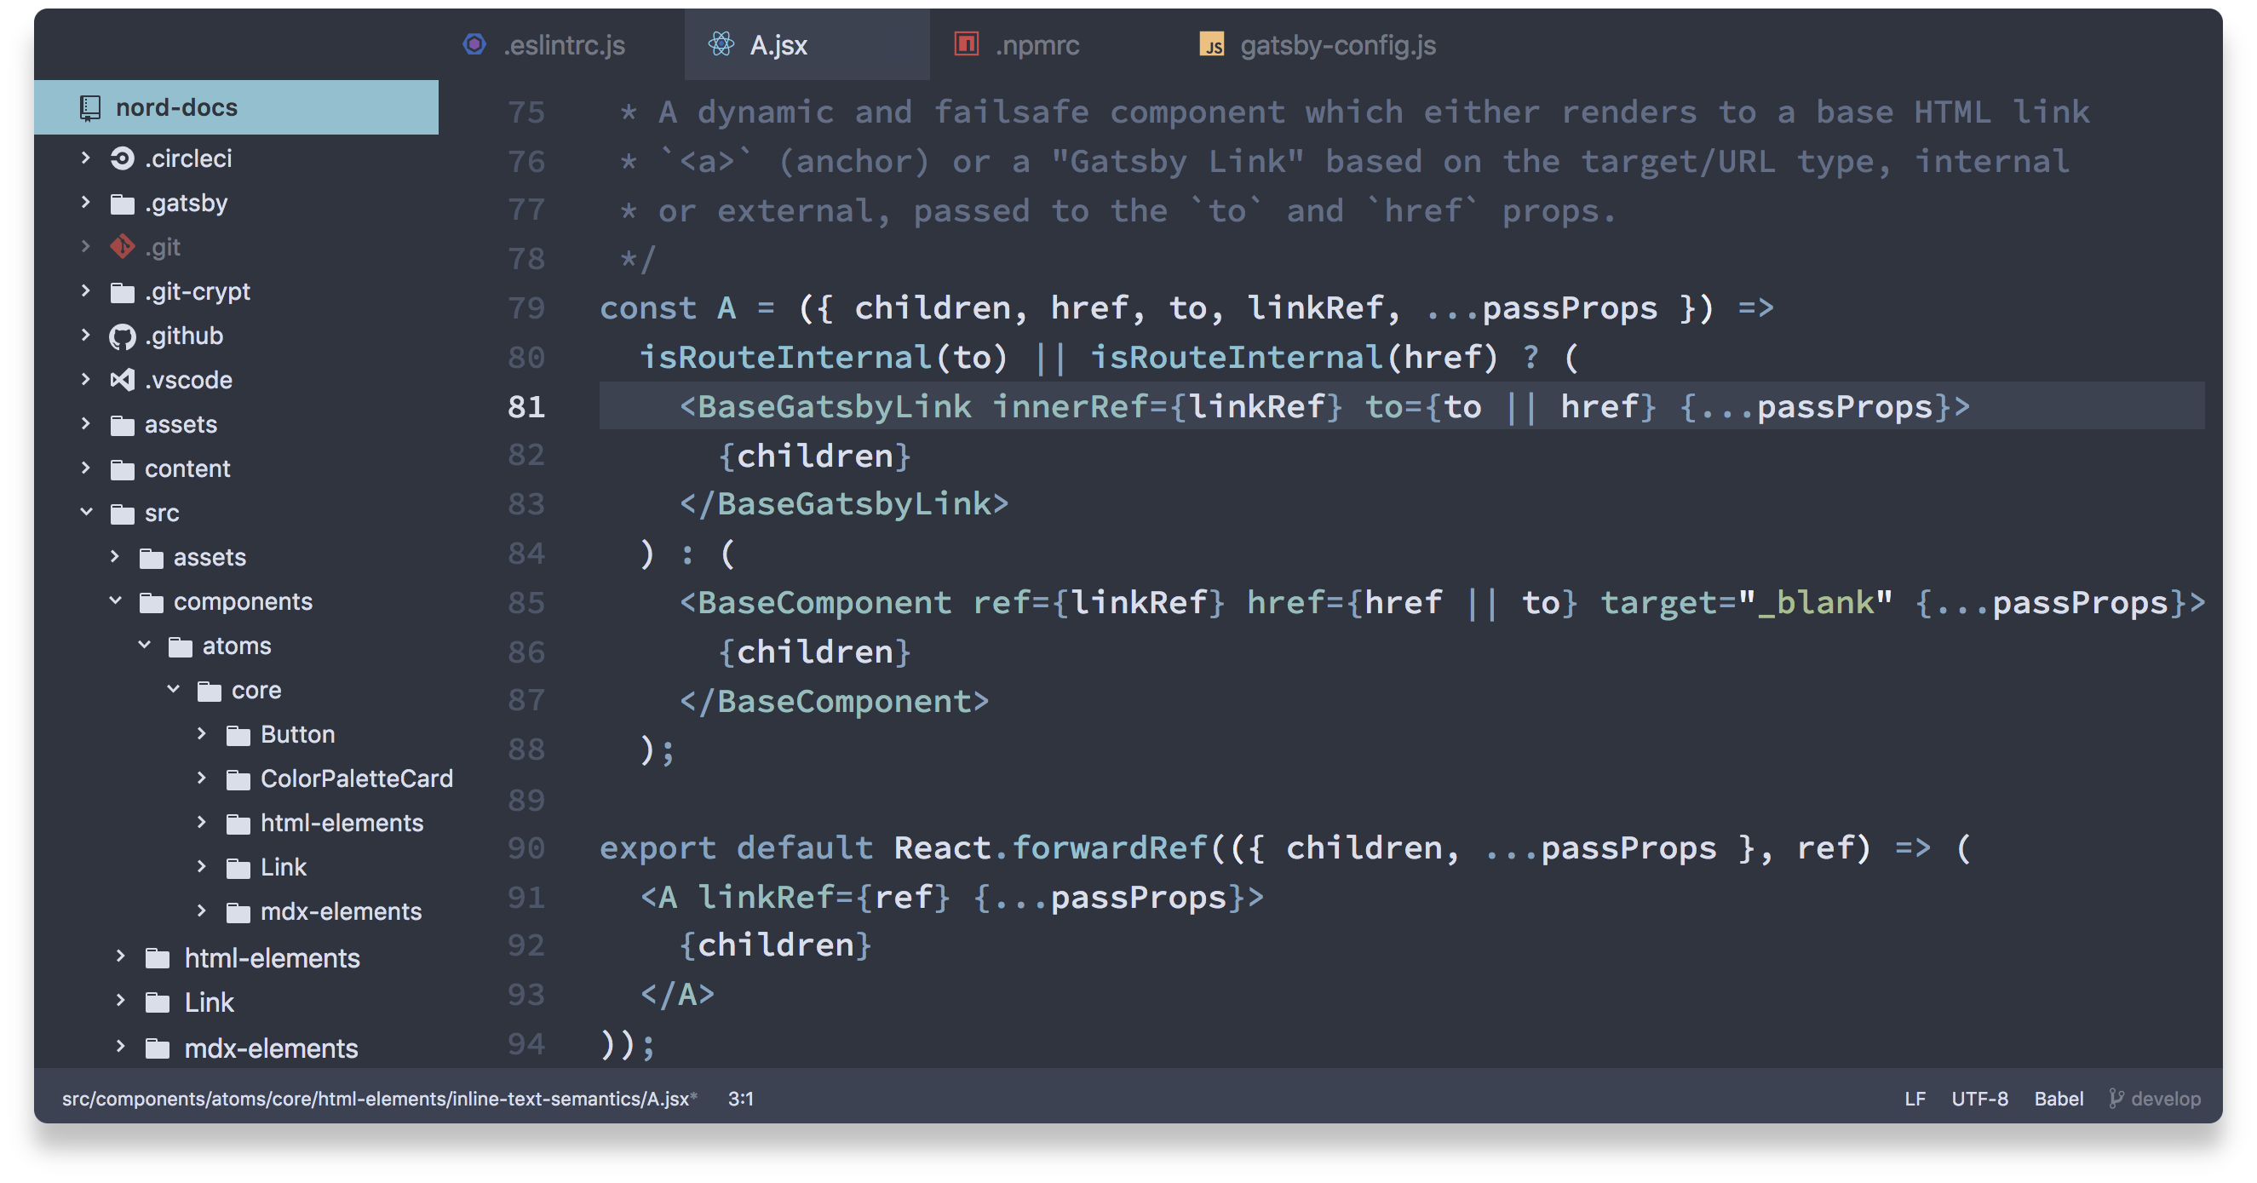This screenshot has height=1183, width=2257.
Task: Collapse the src folder chevron
Action: [x=86, y=512]
